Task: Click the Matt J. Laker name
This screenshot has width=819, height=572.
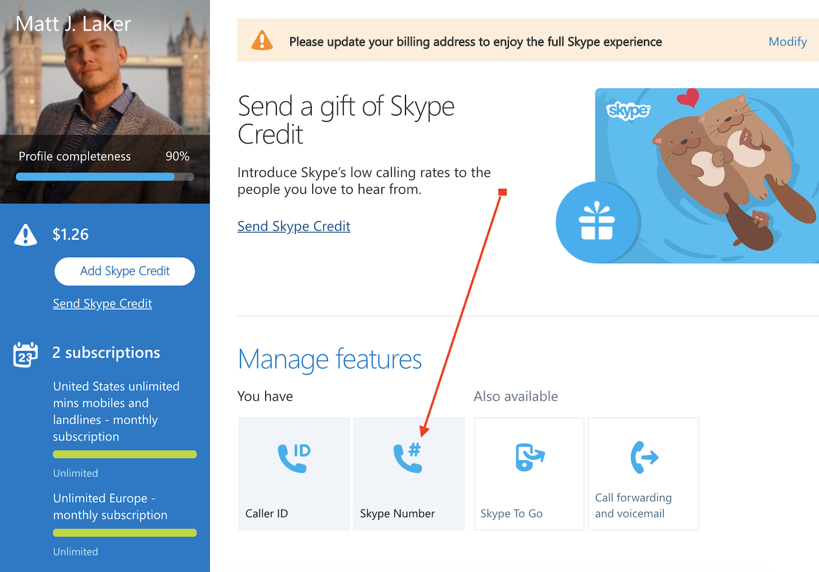Action: point(73,24)
